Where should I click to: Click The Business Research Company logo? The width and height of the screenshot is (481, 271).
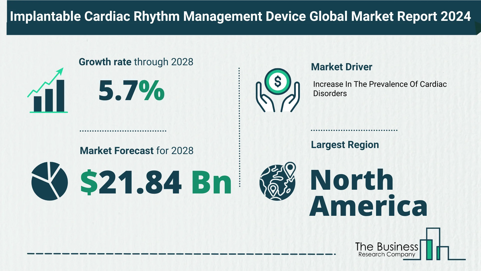coord(410,244)
